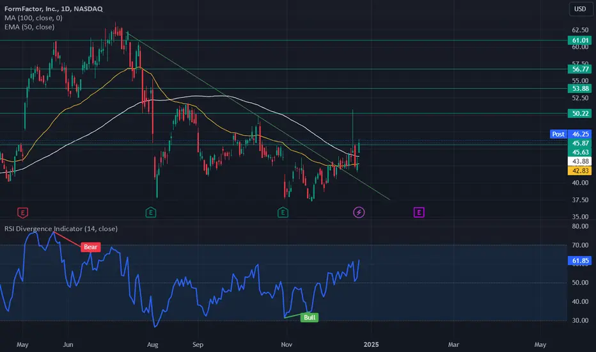Click the green Bull divergence label
The height and width of the screenshot is (352, 596).
coord(310,317)
